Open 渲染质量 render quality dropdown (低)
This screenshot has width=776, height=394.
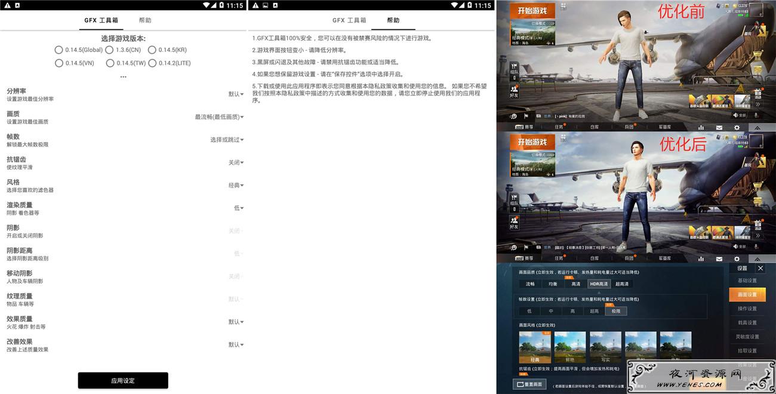(x=239, y=208)
